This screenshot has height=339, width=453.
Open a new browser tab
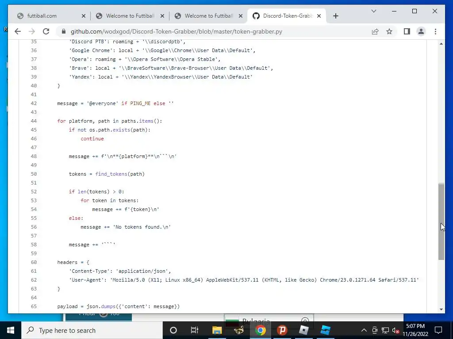coord(335,16)
